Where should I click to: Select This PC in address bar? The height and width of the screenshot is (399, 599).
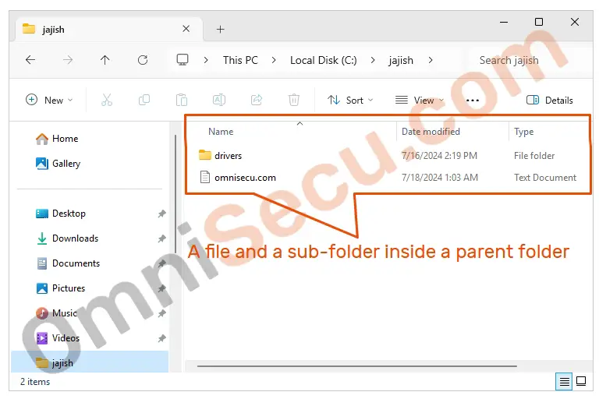[x=240, y=60]
